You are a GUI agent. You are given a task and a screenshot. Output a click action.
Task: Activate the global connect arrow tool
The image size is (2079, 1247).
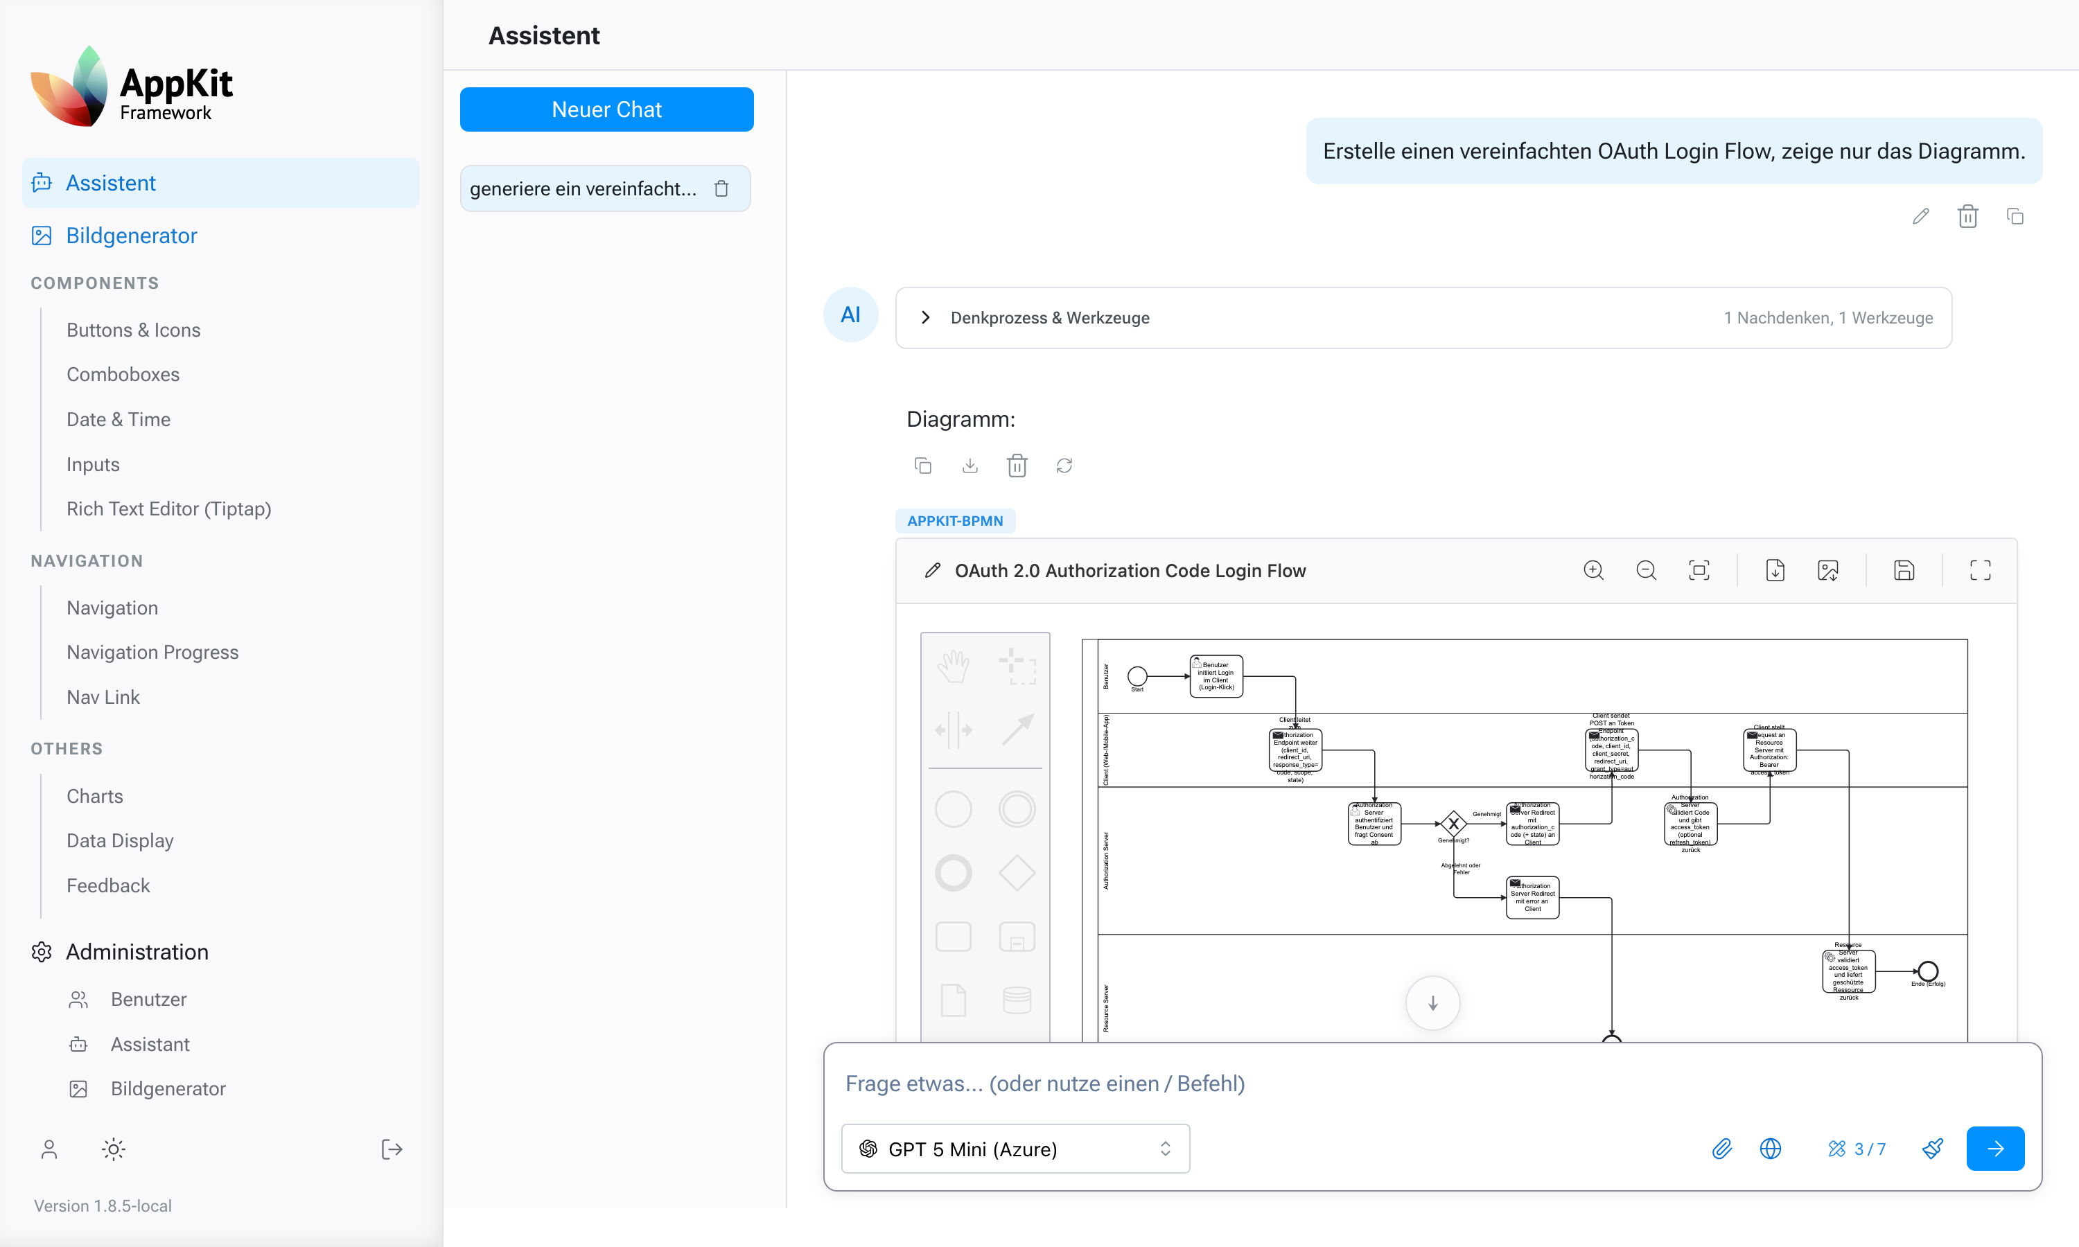(1017, 729)
